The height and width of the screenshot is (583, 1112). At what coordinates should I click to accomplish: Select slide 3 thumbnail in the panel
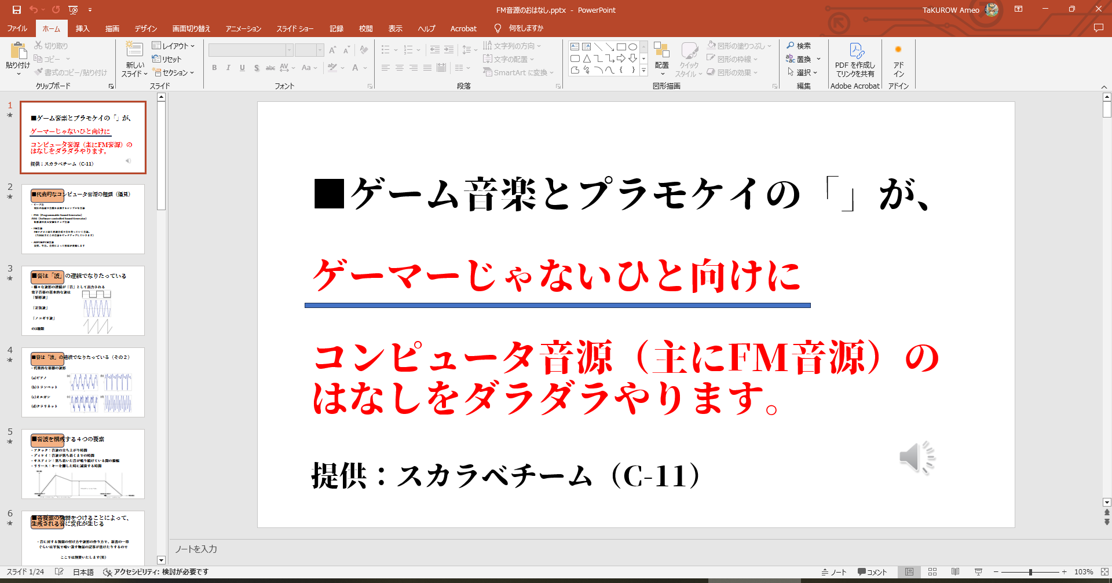(x=83, y=300)
